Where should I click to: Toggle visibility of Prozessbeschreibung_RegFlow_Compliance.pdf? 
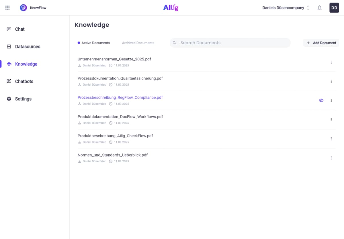(321, 100)
